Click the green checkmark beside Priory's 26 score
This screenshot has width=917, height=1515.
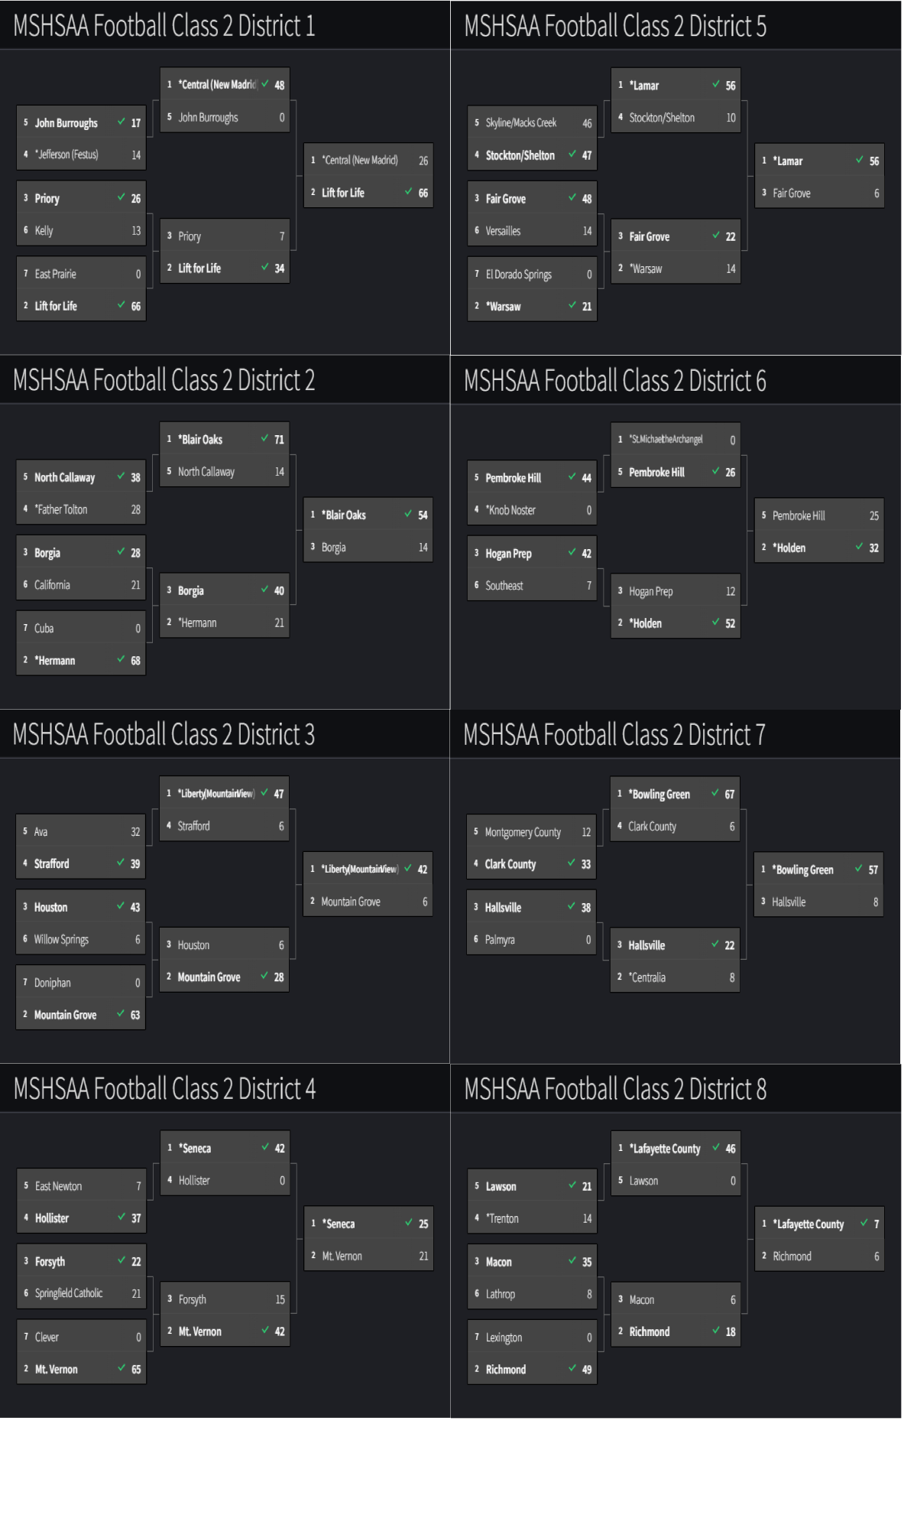pyautogui.click(x=122, y=197)
